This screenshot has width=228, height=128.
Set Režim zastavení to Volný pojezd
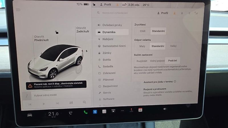157,61
